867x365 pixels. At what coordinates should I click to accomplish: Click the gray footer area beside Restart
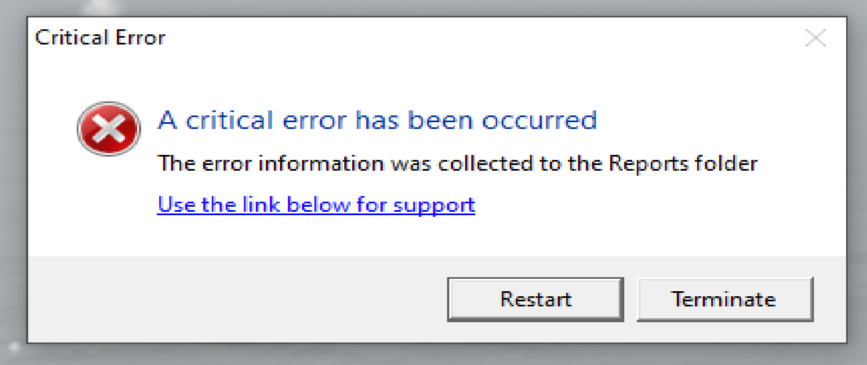[237, 299]
